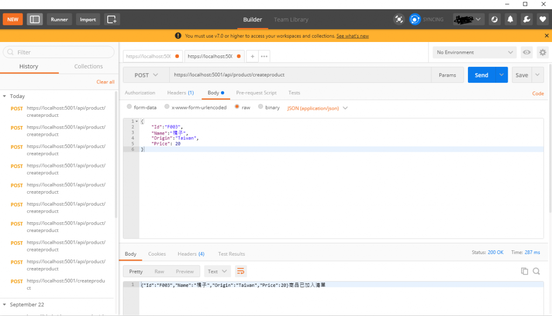Select the x-www-form-urlencoded radio button
Image resolution: width=552 pixels, height=316 pixels.
click(x=167, y=107)
